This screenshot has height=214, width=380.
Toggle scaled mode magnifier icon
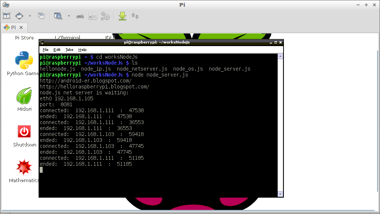coord(58,16)
